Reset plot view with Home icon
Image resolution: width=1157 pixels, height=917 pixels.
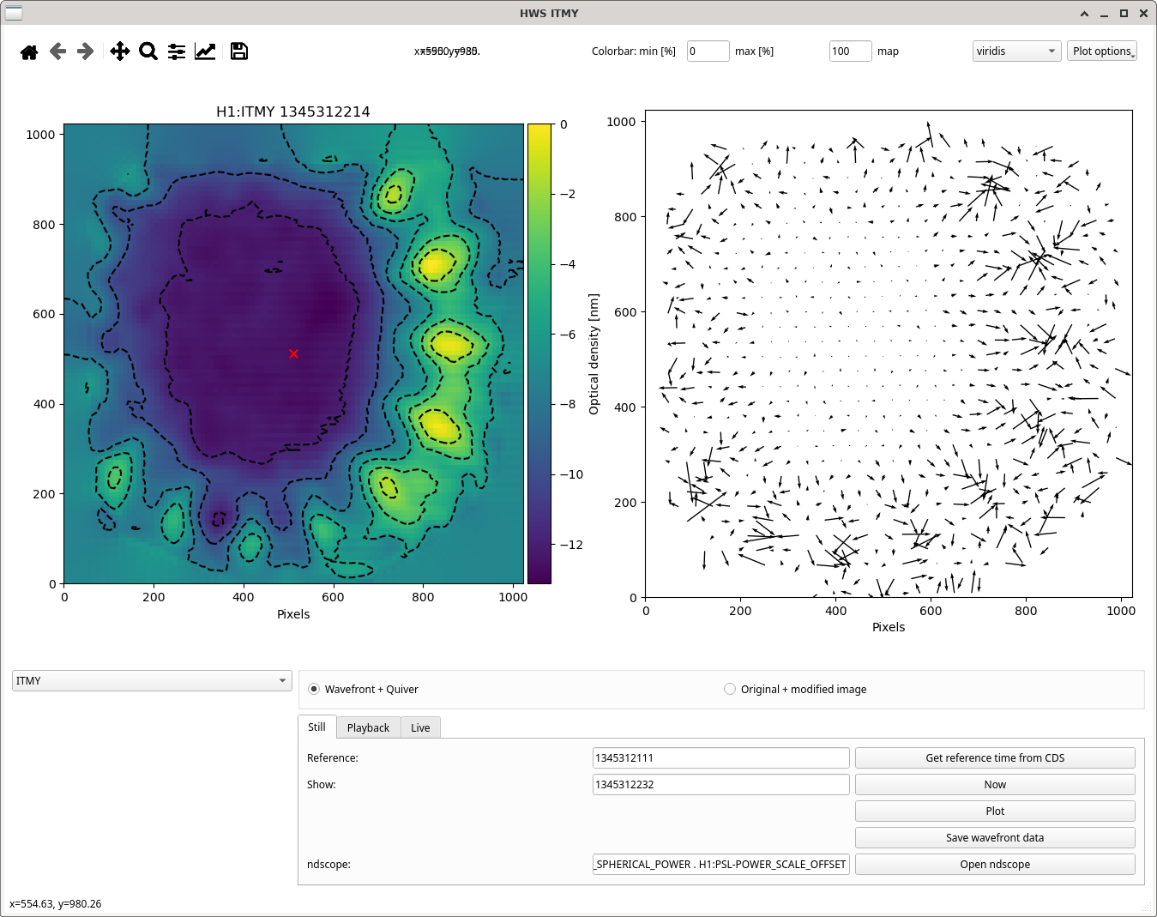pyautogui.click(x=29, y=51)
